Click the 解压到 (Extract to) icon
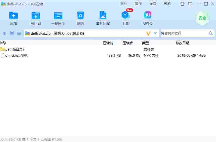Viewport: 216px width, 142px height. [x=36, y=15]
